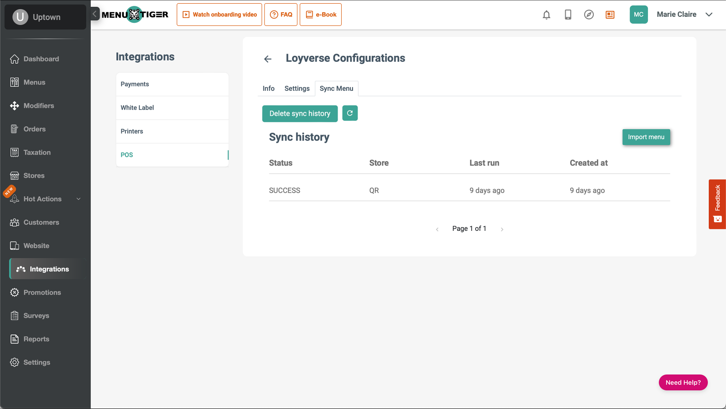Image resolution: width=726 pixels, height=409 pixels.
Task: Click the MC user avatar
Action: tap(639, 15)
